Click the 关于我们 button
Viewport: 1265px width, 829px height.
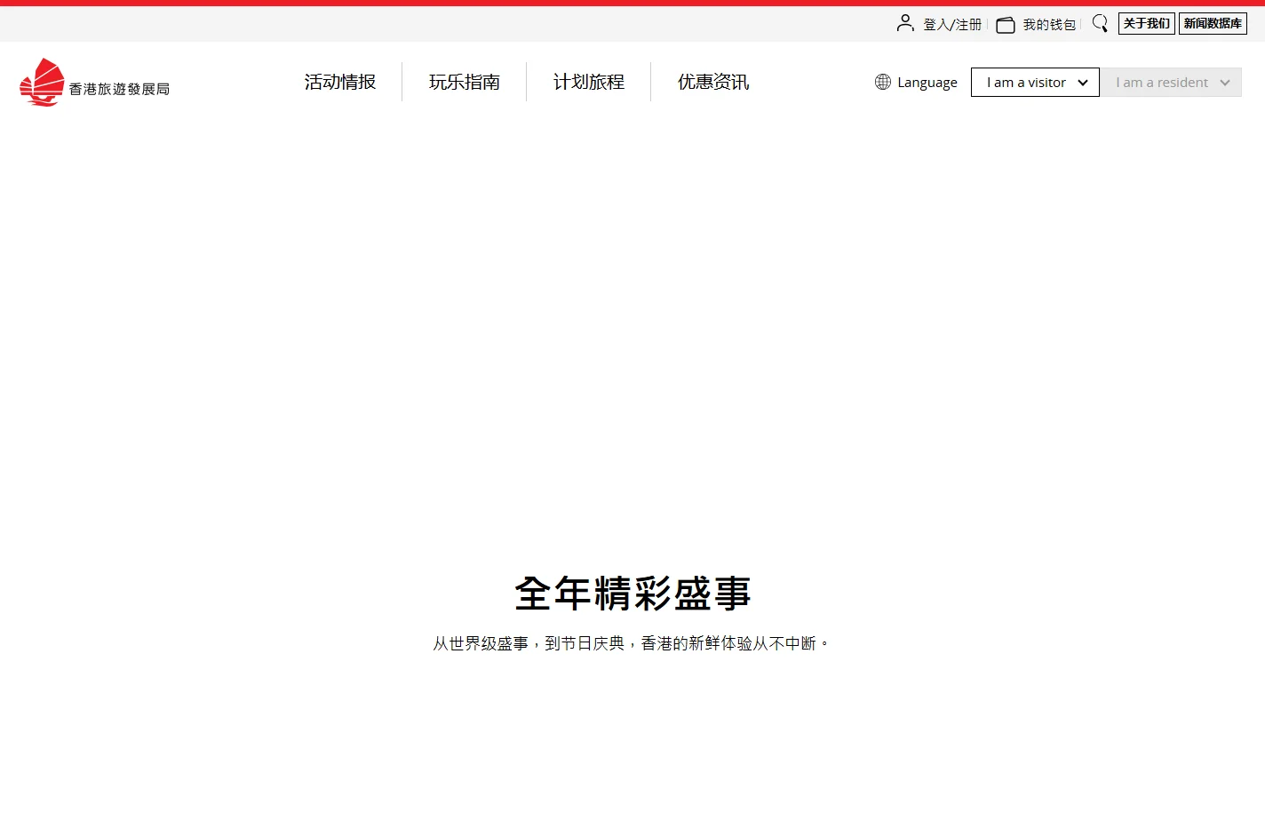click(1147, 23)
